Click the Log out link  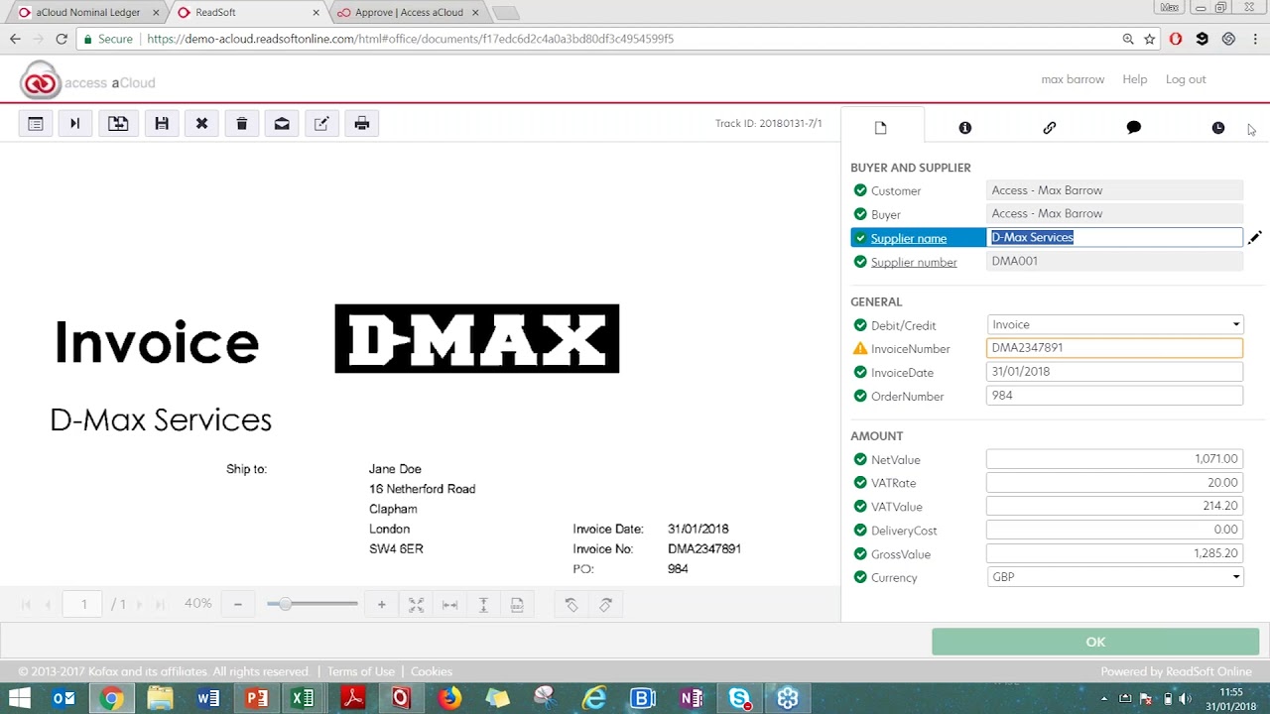(x=1186, y=79)
